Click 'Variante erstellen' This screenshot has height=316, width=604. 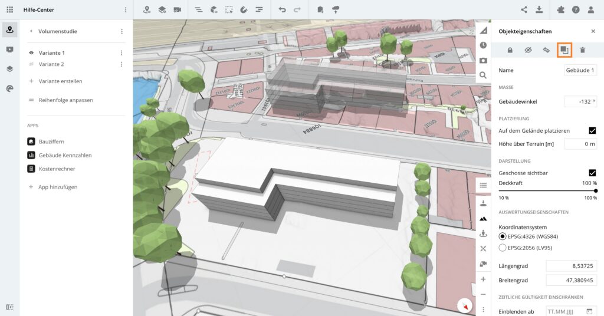[x=60, y=81]
